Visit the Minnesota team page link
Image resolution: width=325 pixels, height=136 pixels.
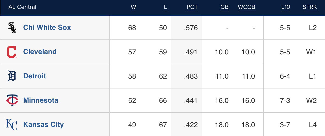tap(41, 100)
